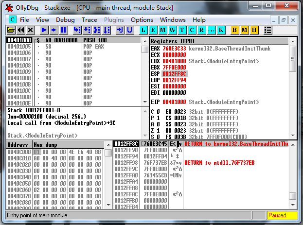Viewport: 303px width, 225px height.
Task: Open the Log window with L button
Action: pyautogui.click(x=143, y=30)
